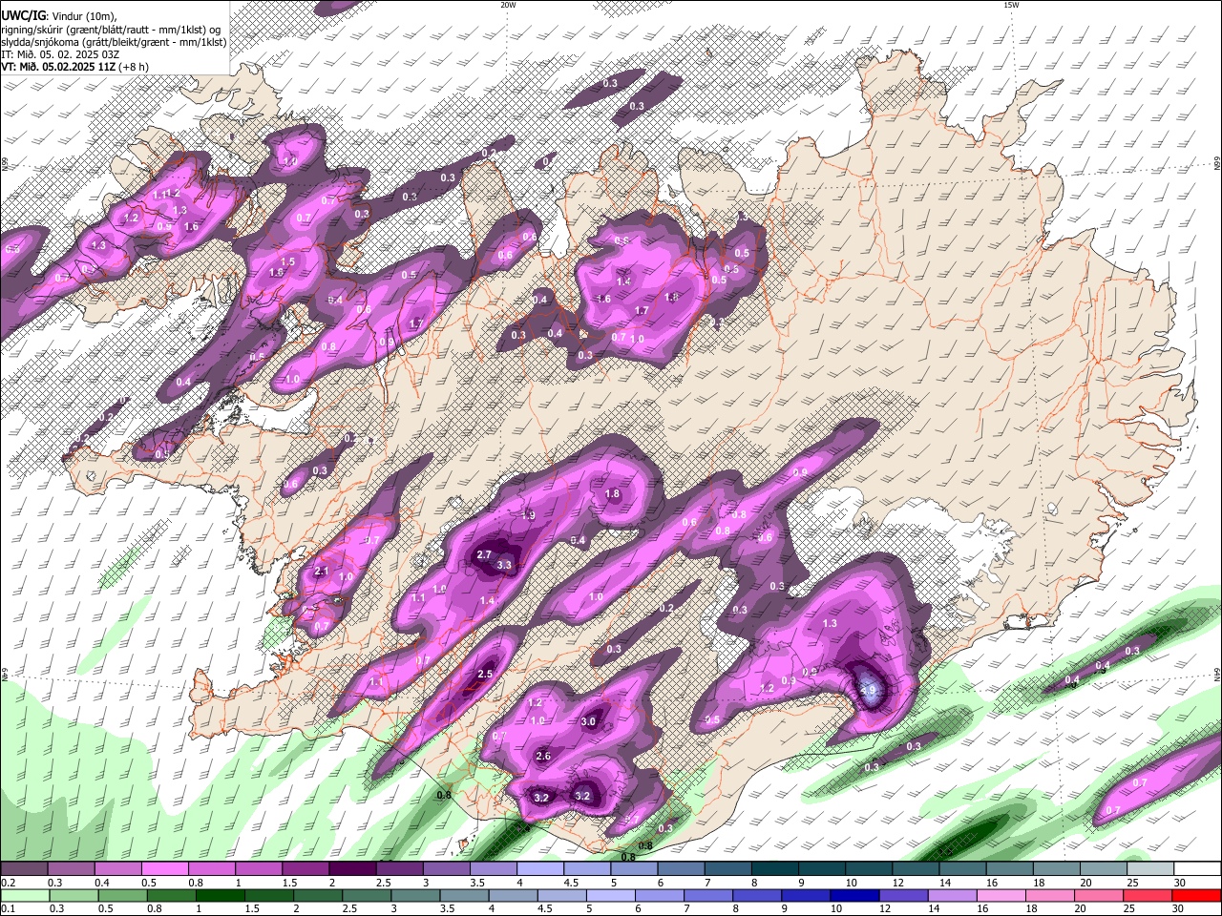The height and width of the screenshot is (916, 1222).
Task: Click the light grey swatch labeled 25 in the purple scale
Action: pyautogui.click(x=1152, y=868)
